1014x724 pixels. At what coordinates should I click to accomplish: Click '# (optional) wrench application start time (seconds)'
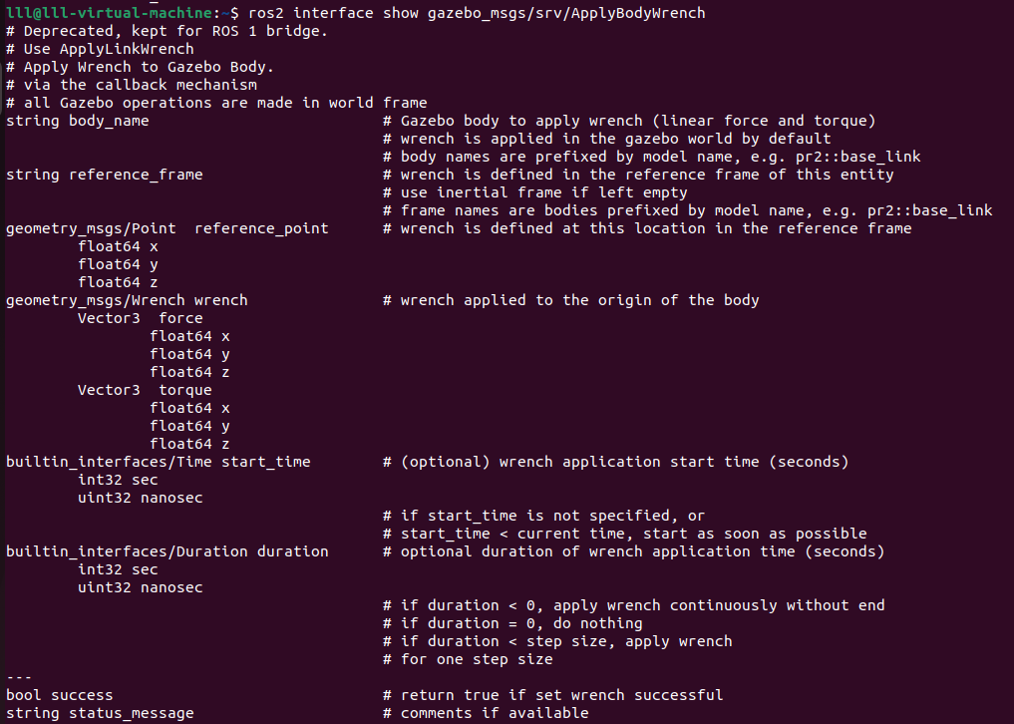click(615, 462)
